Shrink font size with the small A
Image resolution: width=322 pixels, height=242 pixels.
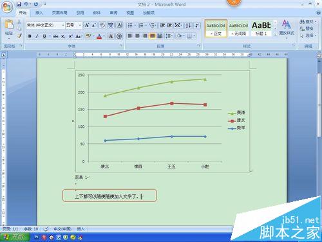tap(94, 25)
